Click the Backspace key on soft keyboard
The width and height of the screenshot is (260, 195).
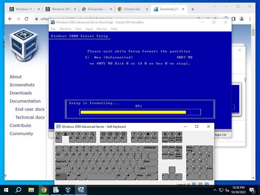click(151, 149)
